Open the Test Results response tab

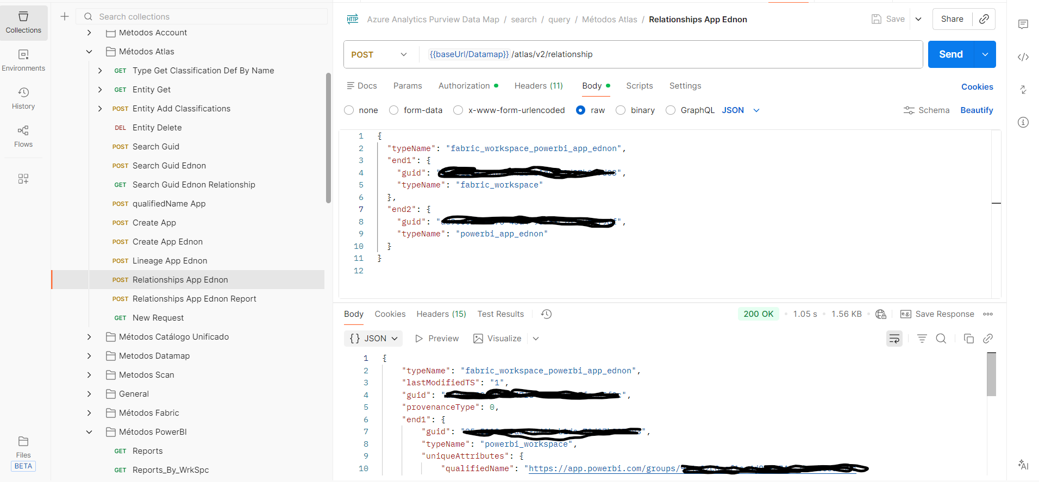[500, 314]
